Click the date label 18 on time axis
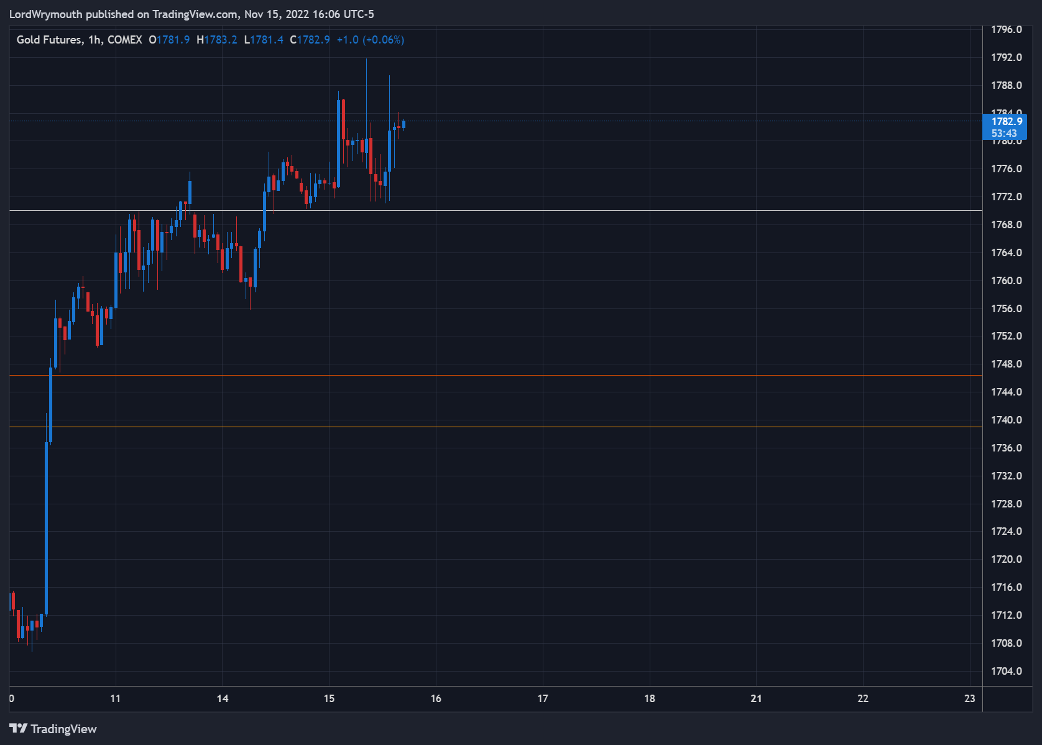Screen dimensions: 1042x745 (650, 698)
